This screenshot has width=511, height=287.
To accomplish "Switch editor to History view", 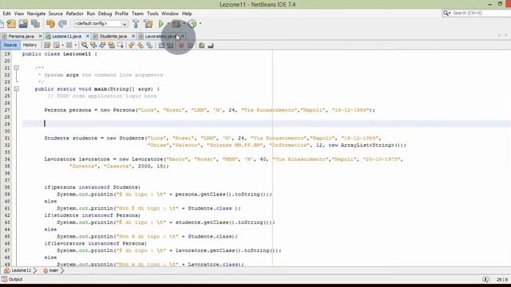I will 30,45.
